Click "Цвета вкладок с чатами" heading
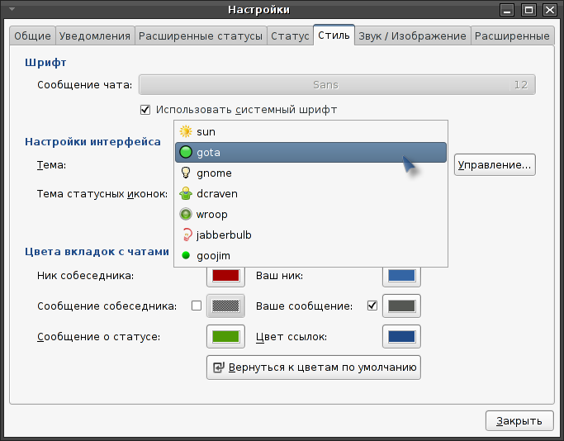Viewport: 564px width, 441px height. pyautogui.click(x=97, y=251)
